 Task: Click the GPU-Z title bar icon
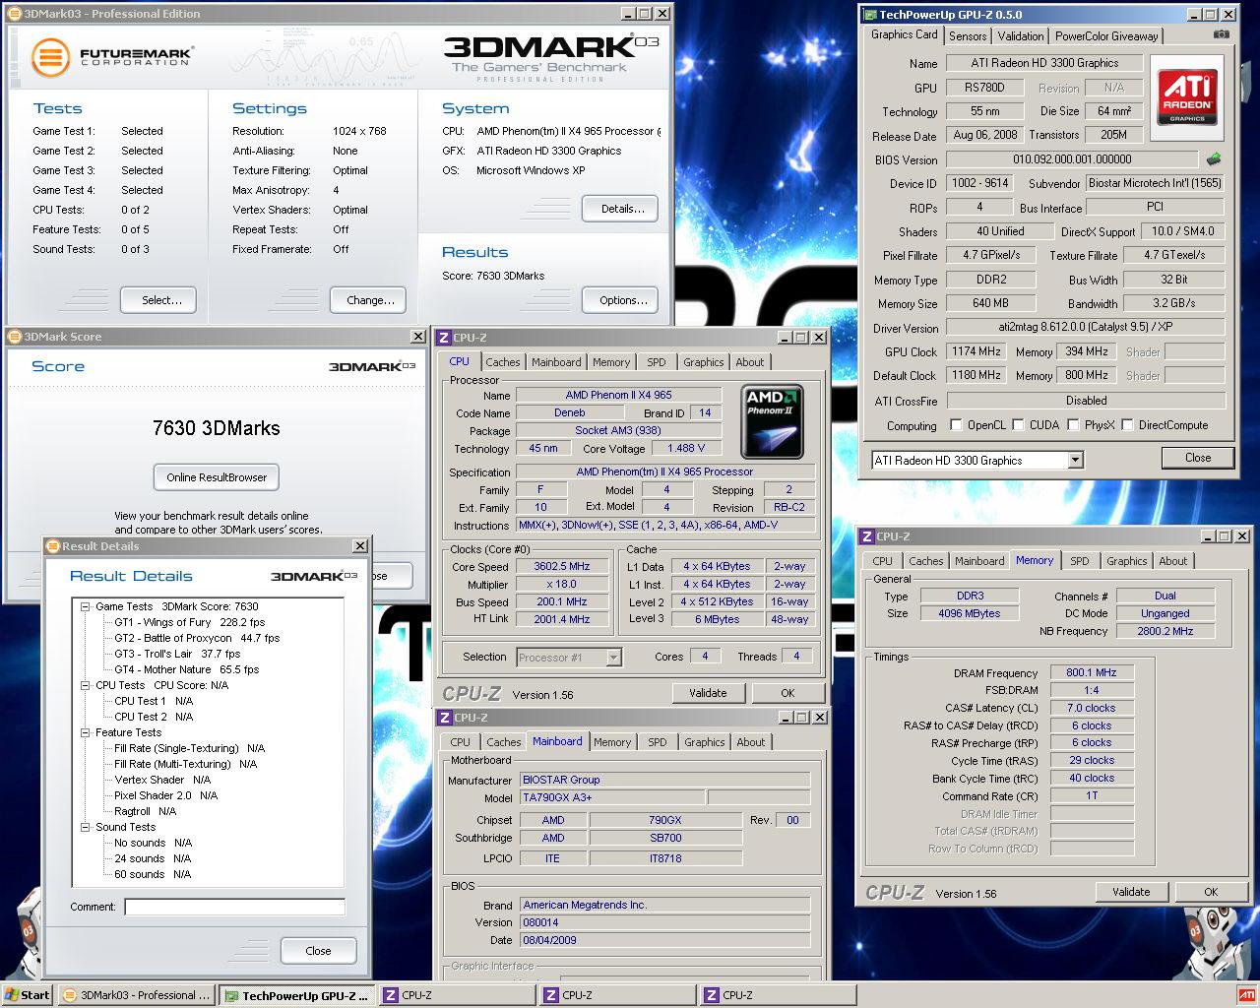(869, 15)
